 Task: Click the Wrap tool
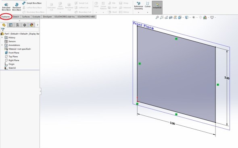124,3
